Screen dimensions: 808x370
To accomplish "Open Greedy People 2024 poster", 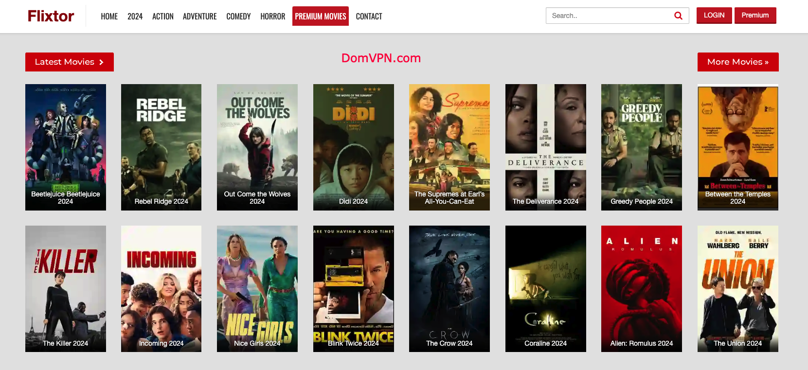I will click(x=642, y=147).
